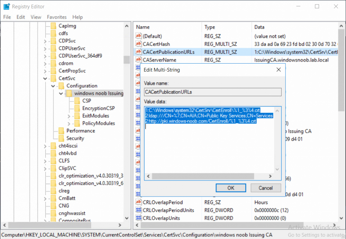
Task: Expand the cdrom tree node
Action: [45, 64]
